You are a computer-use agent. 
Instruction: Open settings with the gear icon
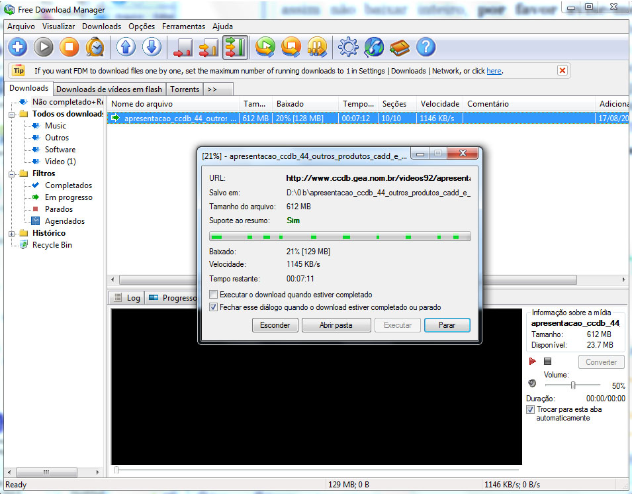tap(348, 47)
